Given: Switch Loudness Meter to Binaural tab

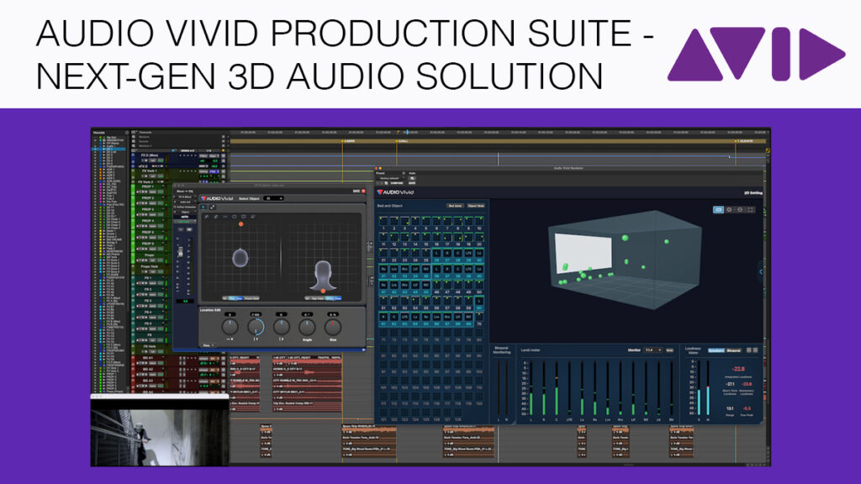Looking at the screenshot, I should (732, 350).
